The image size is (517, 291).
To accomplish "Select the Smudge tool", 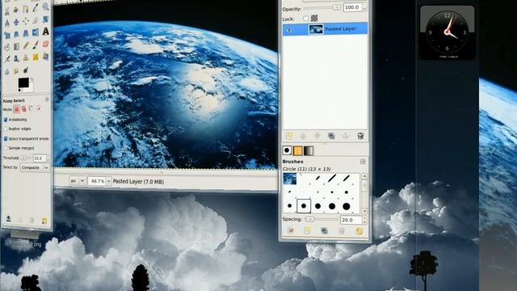I will [x=16, y=71].
